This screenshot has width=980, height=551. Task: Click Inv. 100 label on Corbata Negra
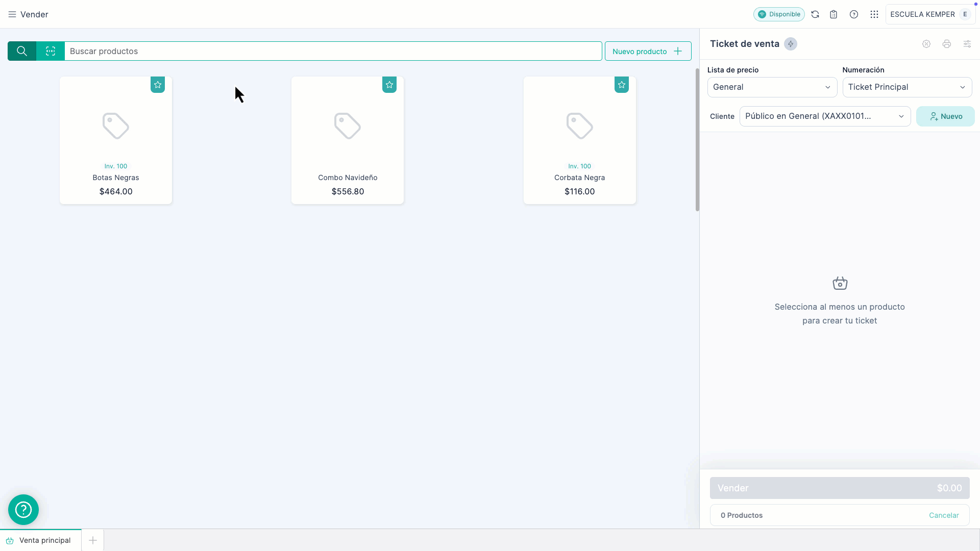580,166
